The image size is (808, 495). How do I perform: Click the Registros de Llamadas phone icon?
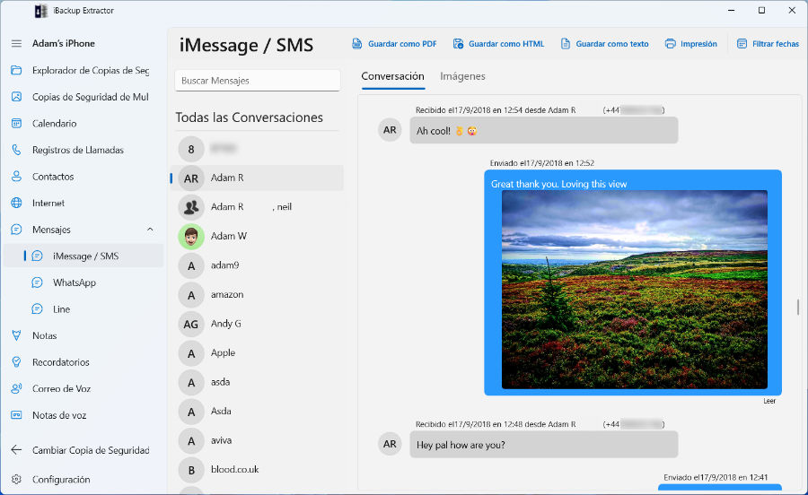[x=16, y=150]
